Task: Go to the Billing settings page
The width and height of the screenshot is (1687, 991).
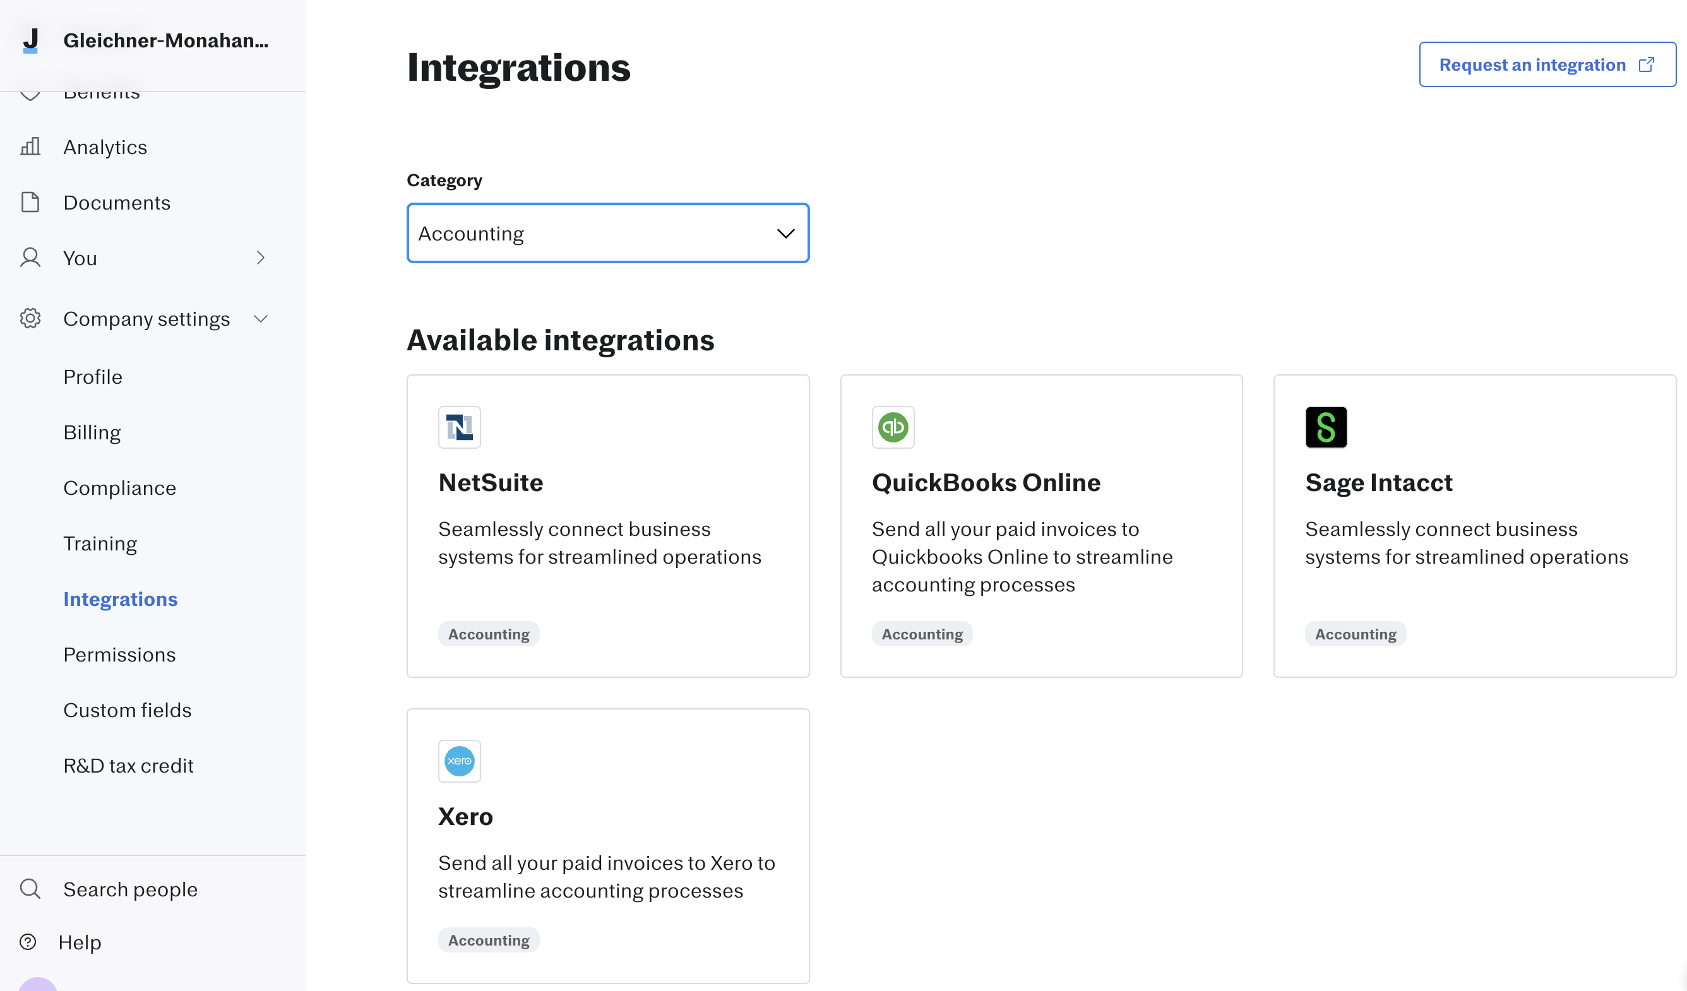Action: pyautogui.click(x=92, y=432)
